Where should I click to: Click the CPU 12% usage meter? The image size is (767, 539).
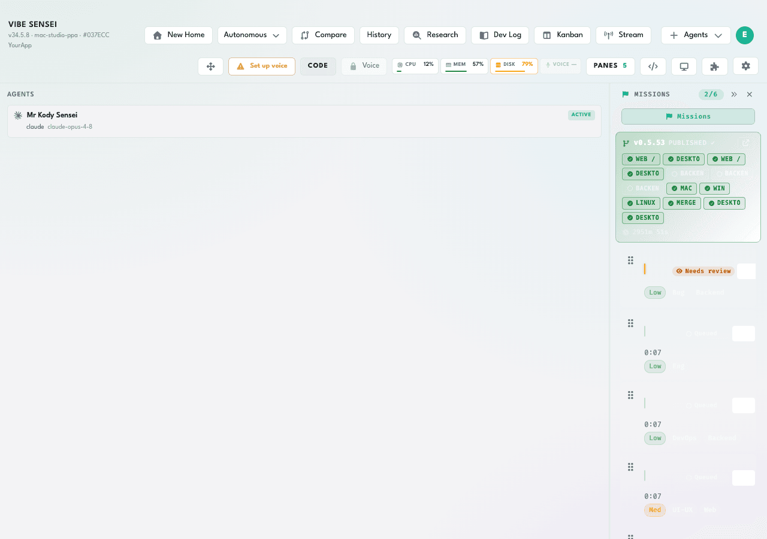pos(415,66)
